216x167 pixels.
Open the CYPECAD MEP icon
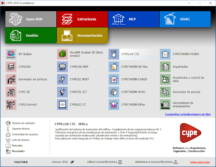(x=62, y=67)
